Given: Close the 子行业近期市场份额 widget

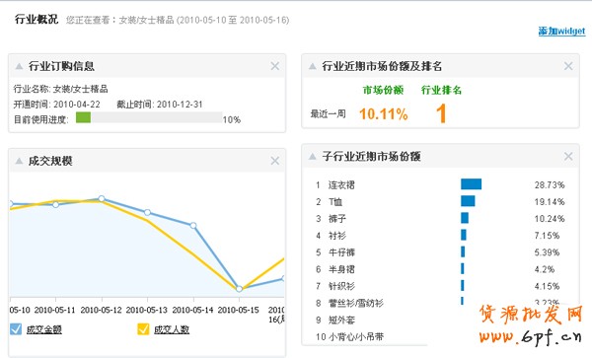Looking at the screenshot, I should (x=568, y=156).
